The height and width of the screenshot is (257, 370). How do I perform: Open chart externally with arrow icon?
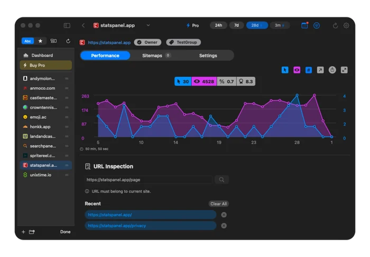[320, 70]
